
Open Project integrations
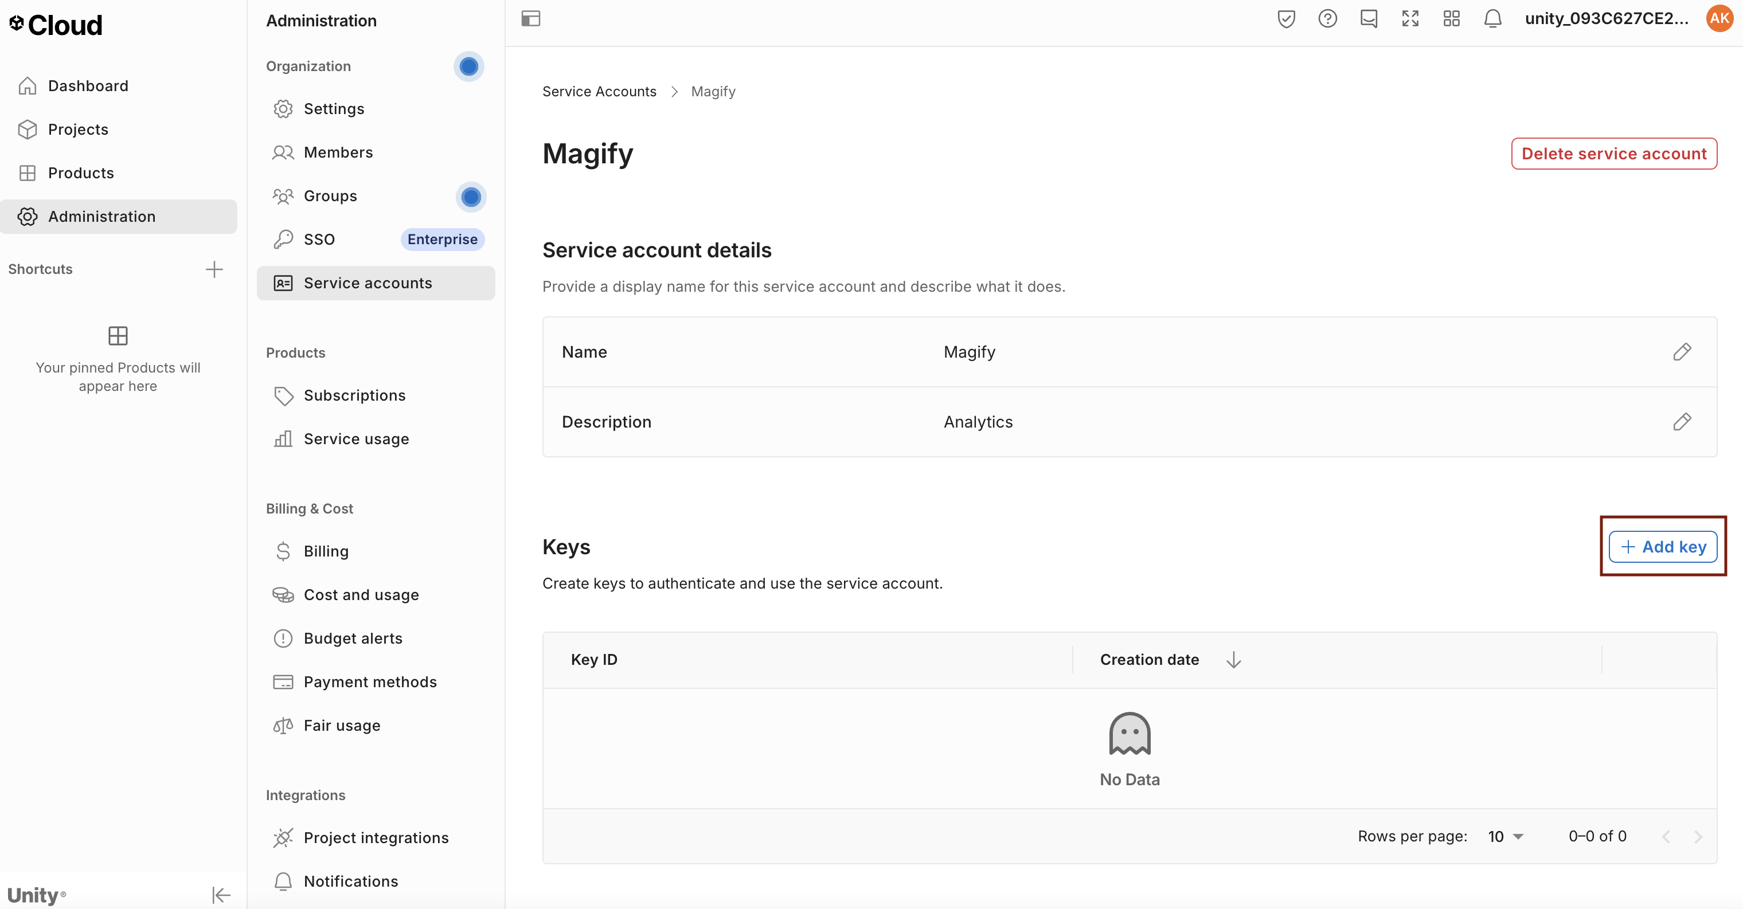(376, 838)
